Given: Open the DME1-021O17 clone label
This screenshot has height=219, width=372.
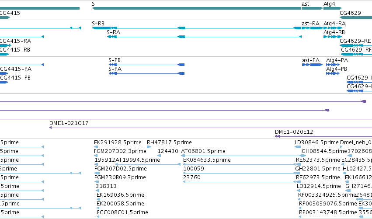Looking at the screenshot, I should tap(69, 123).
